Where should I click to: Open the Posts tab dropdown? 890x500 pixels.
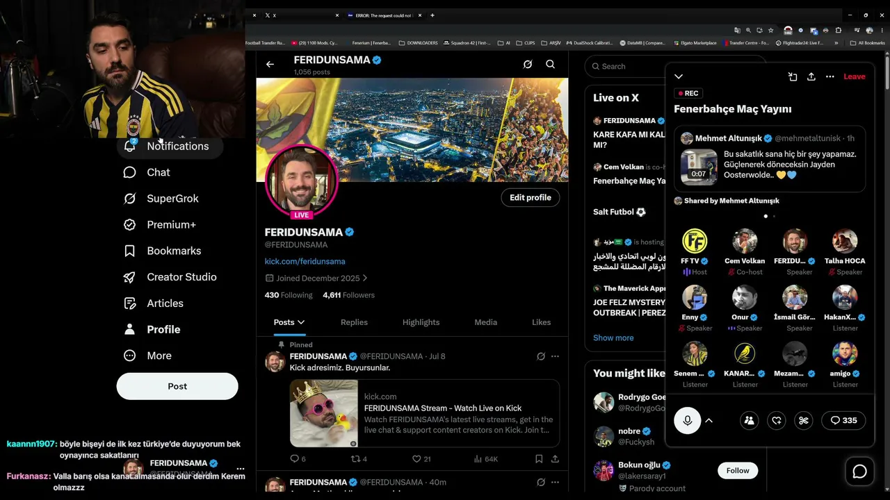pos(289,322)
